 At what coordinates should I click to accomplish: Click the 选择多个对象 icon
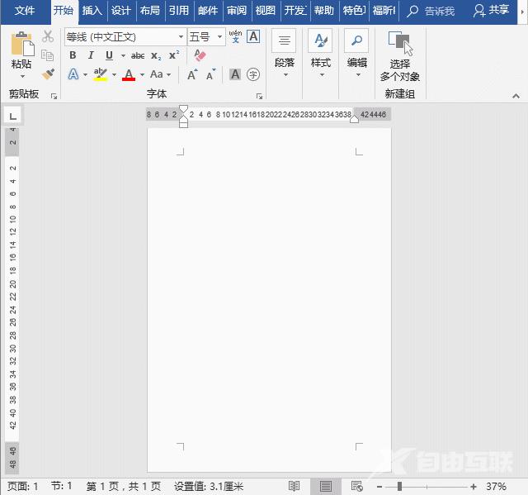tap(400, 45)
